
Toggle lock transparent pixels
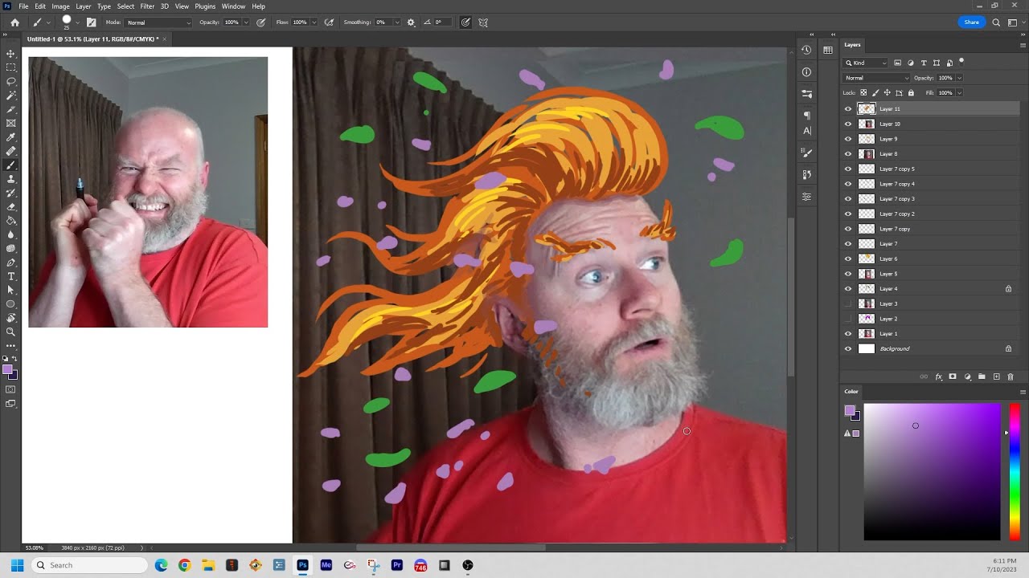click(x=863, y=92)
